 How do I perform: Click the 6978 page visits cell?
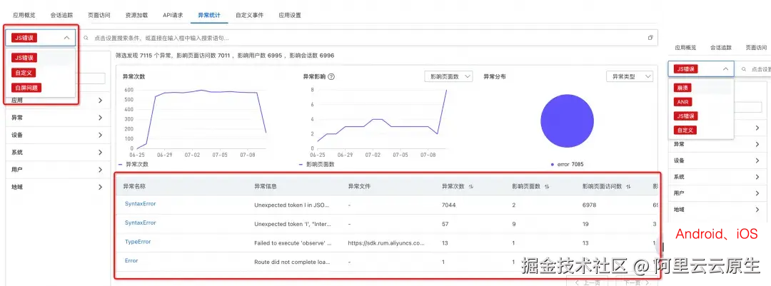589,205
